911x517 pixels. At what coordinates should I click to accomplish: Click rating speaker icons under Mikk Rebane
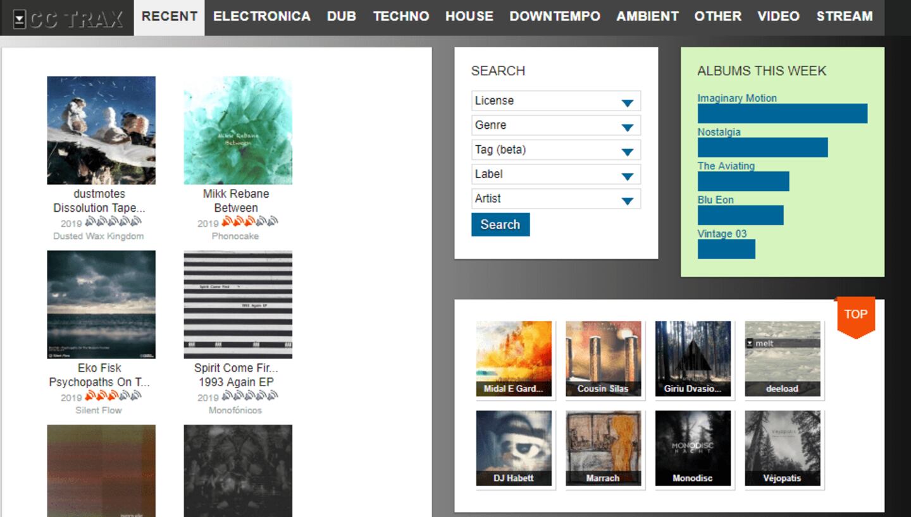point(249,222)
